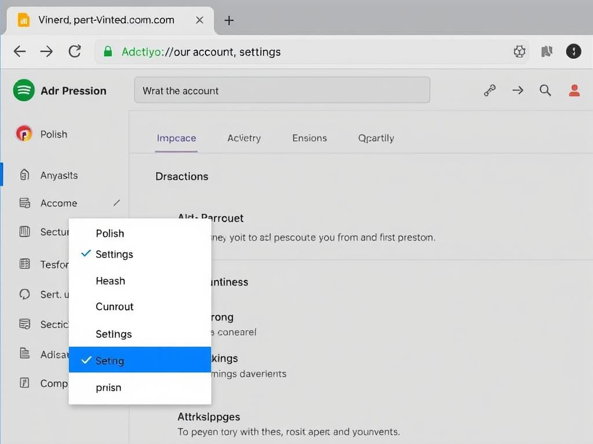593x444 pixels.
Task: Click the Polish sidebar item
Action: pyautogui.click(x=53, y=134)
